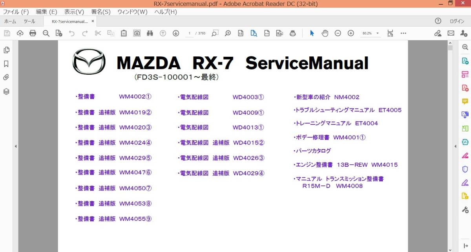Send file by email envelope icon
The width and height of the screenshot is (471, 252).
[x=451, y=33]
